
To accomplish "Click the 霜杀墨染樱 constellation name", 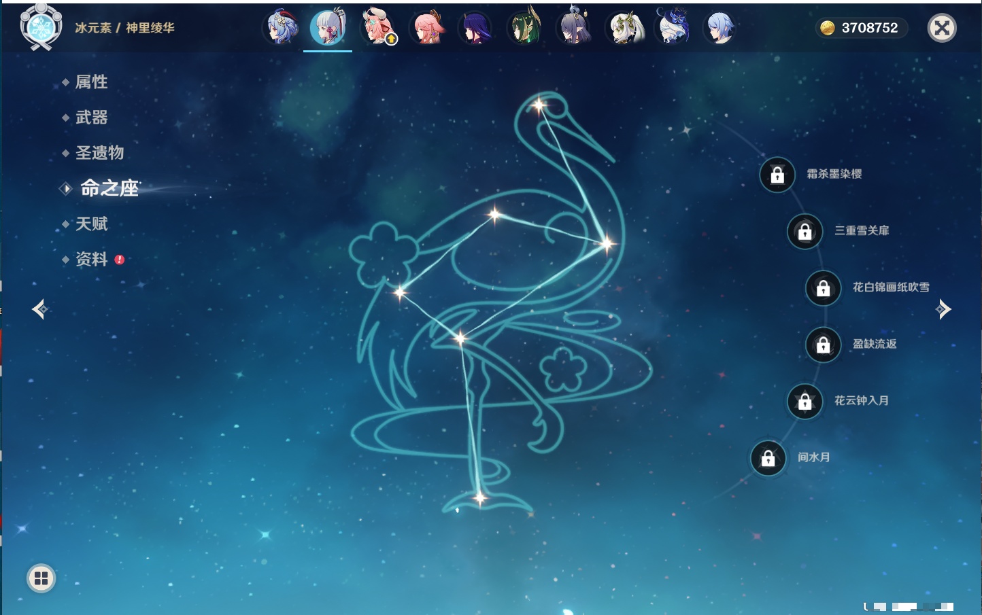I will tap(834, 174).
